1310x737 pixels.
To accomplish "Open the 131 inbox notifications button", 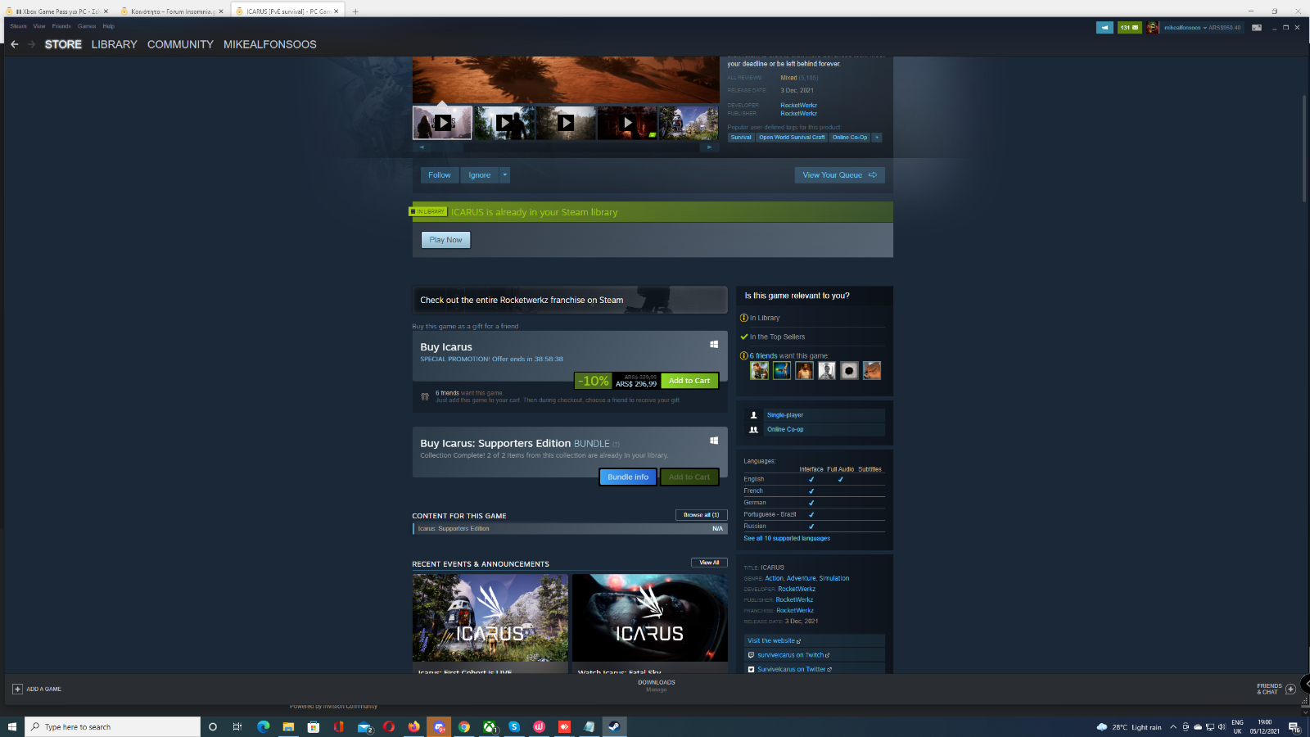I will coord(1130,27).
